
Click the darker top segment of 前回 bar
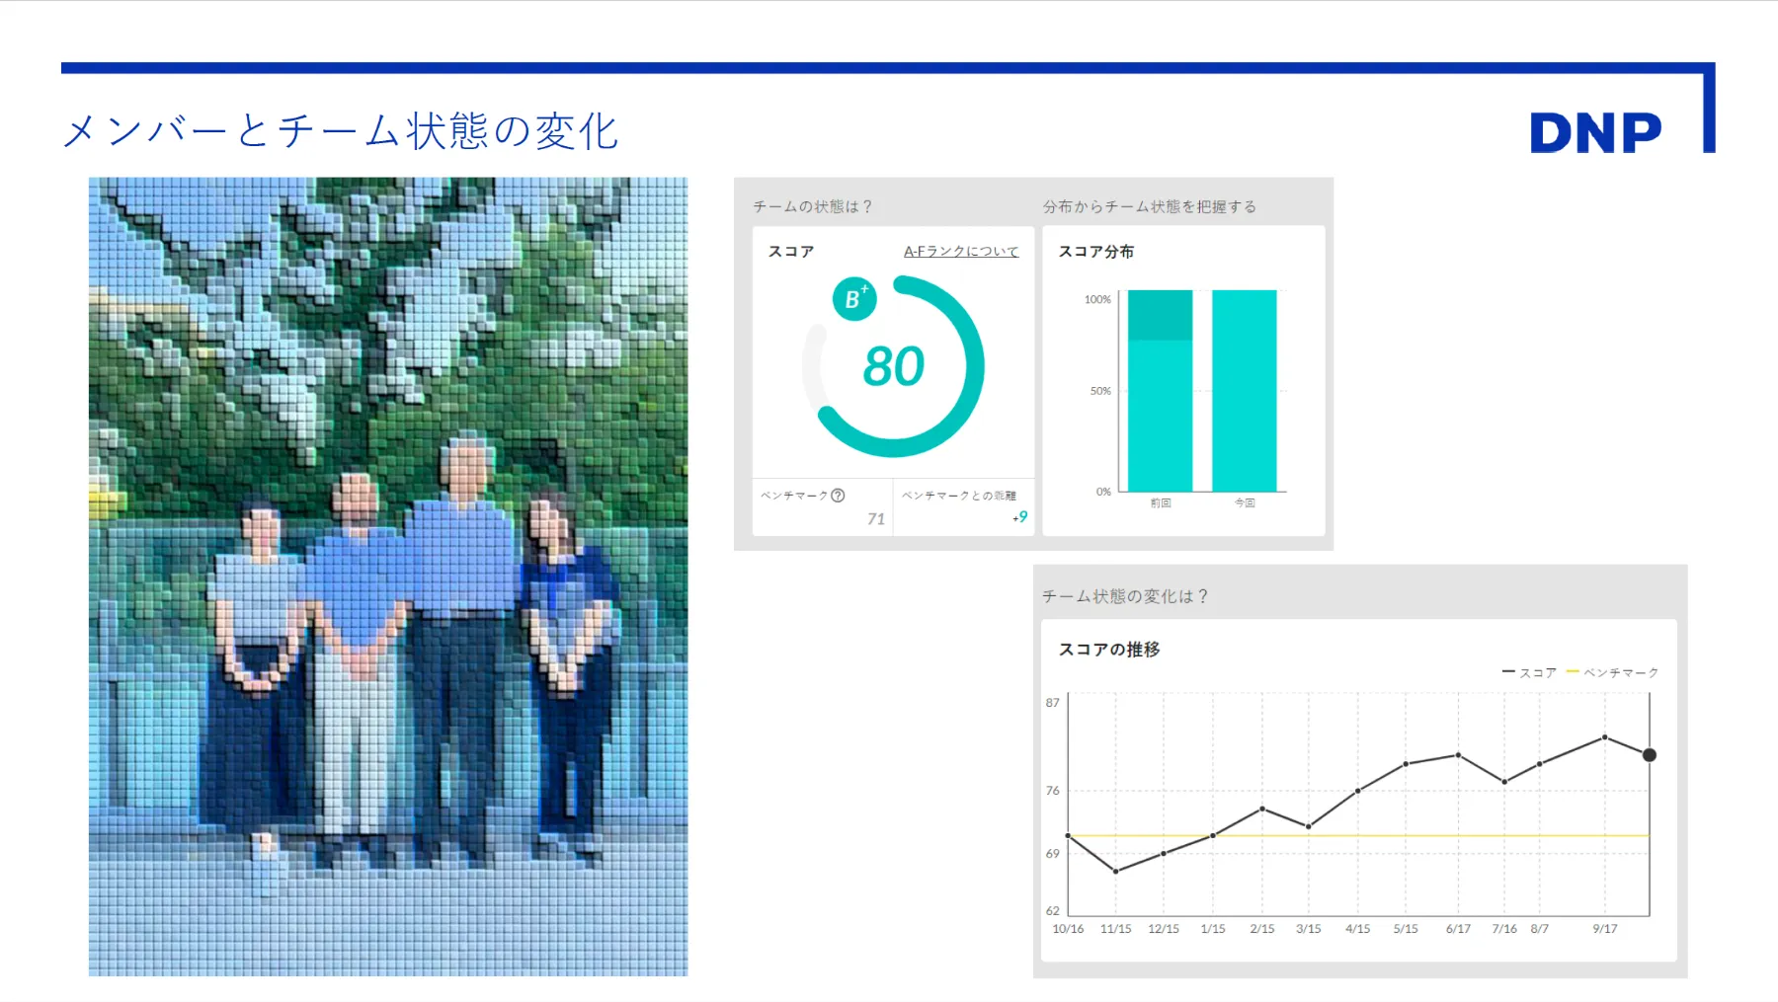[1160, 315]
